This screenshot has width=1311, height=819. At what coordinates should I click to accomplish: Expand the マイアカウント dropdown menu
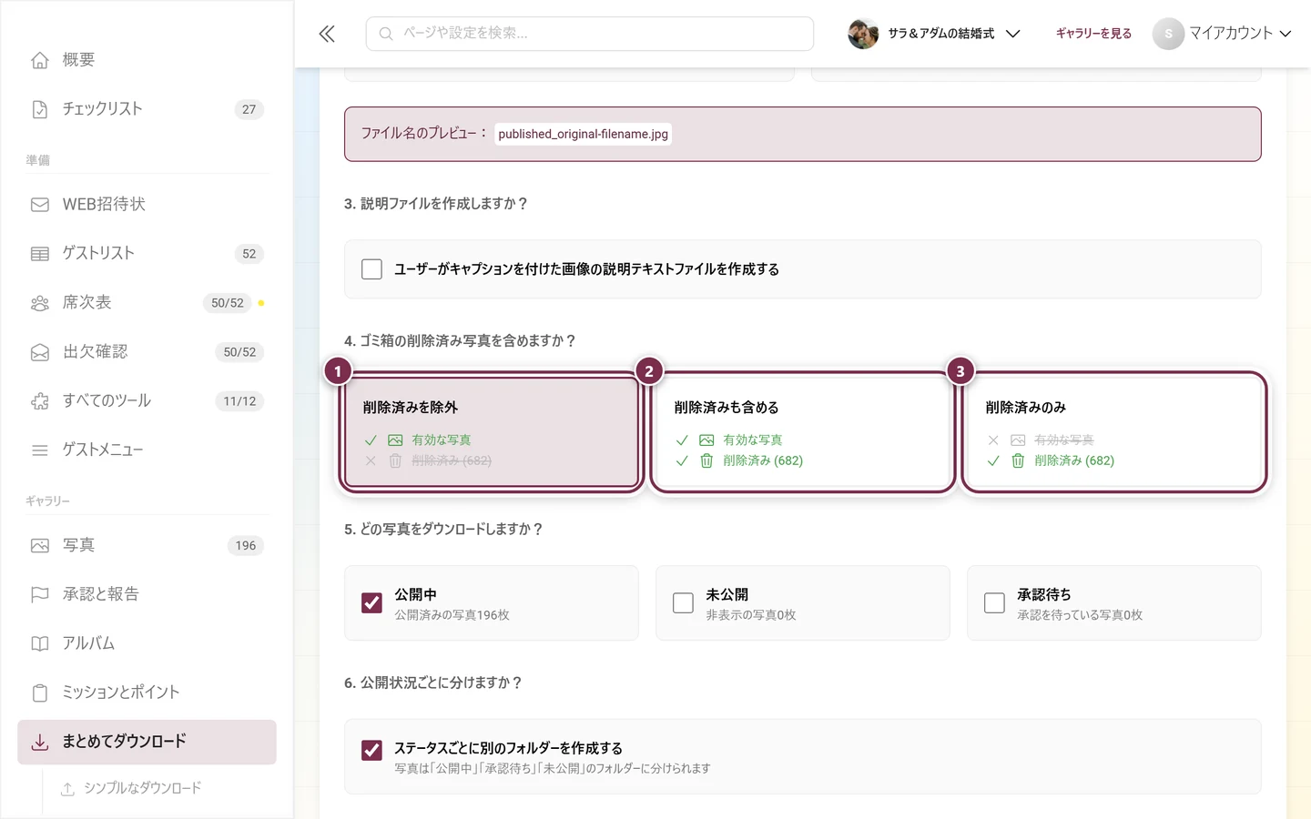pos(1223,34)
